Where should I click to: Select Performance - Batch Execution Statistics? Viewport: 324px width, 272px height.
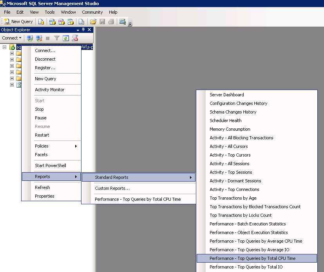point(257,224)
